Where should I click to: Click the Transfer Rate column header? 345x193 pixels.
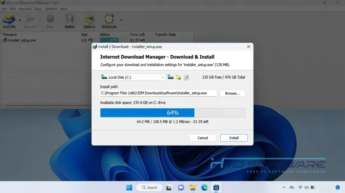[x=165, y=35]
